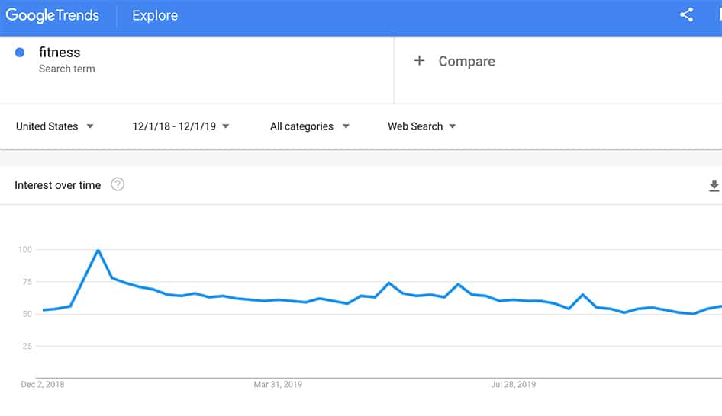
Task: Click the trend line peak at 100
Action: click(98, 250)
